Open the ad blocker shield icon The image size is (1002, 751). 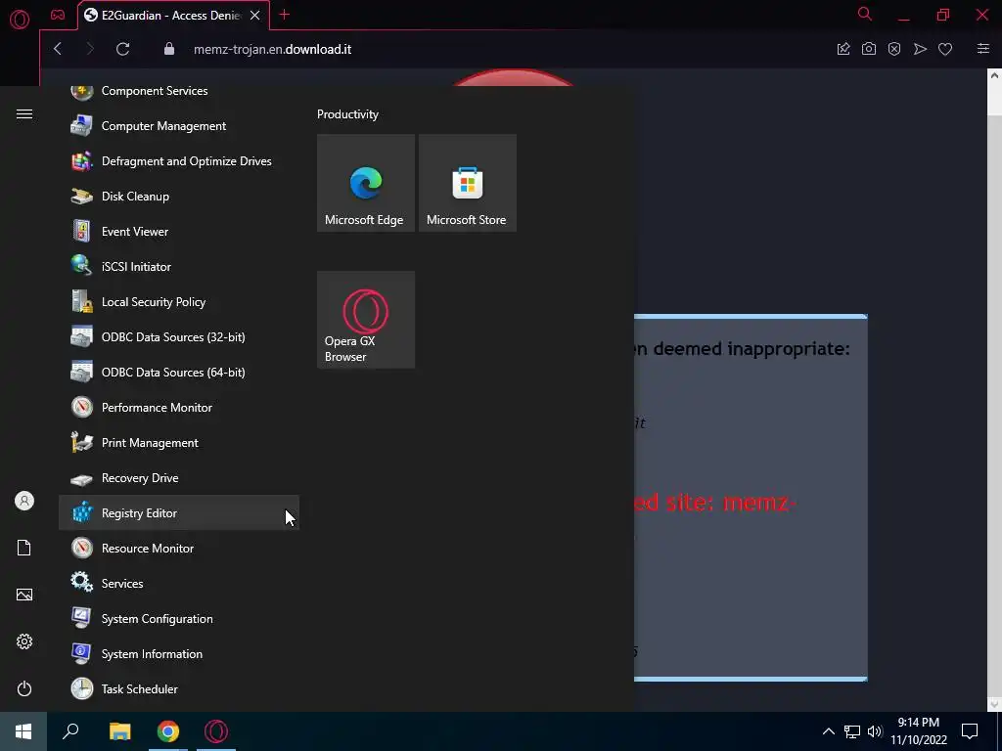(894, 49)
